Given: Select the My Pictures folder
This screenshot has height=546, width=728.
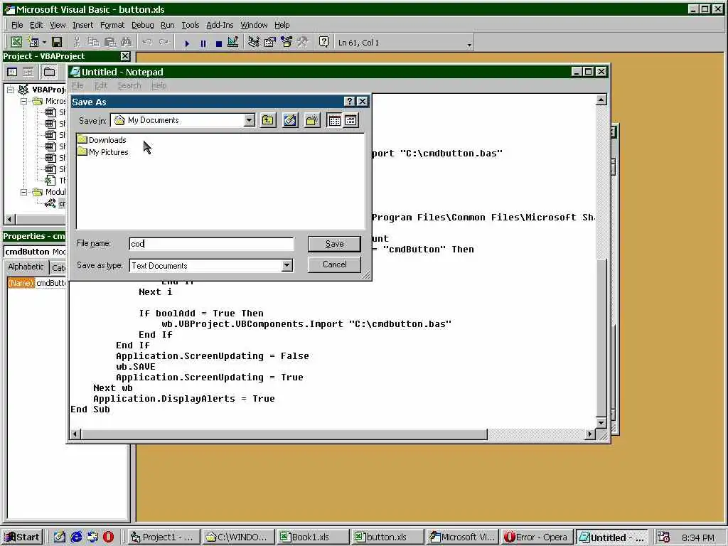Looking at the screenshot, I should (103, 152).
